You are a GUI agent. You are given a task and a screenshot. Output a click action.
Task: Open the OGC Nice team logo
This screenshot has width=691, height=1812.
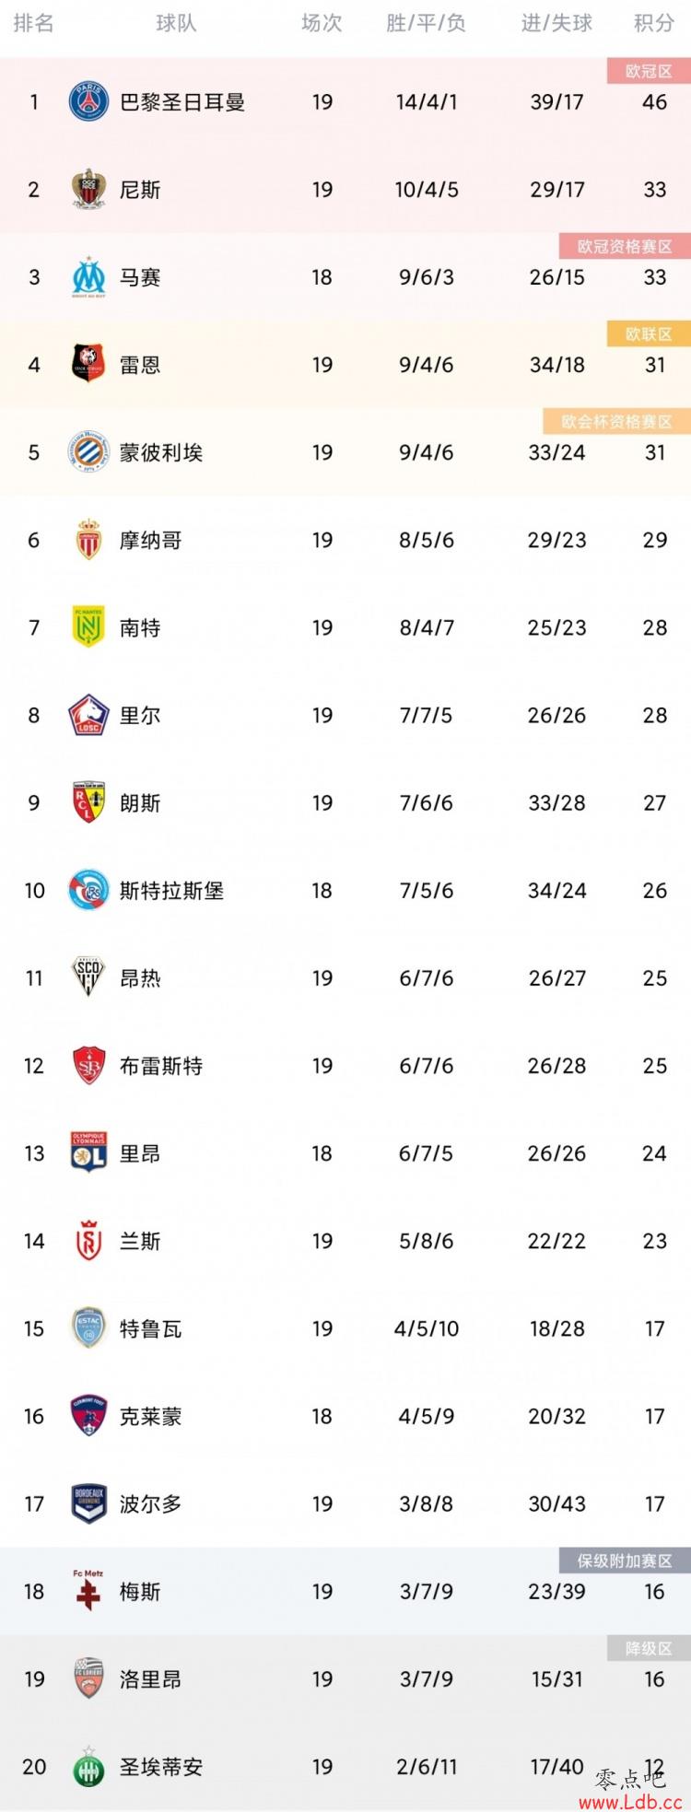click(88, 189)
